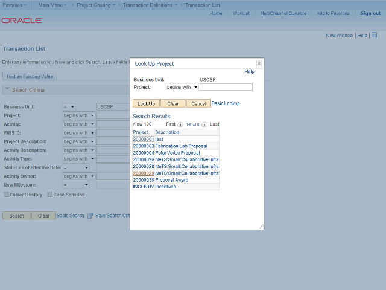Enable the Correct History checkbox
This screenshot has height=290, width=386.
point(6,195)
